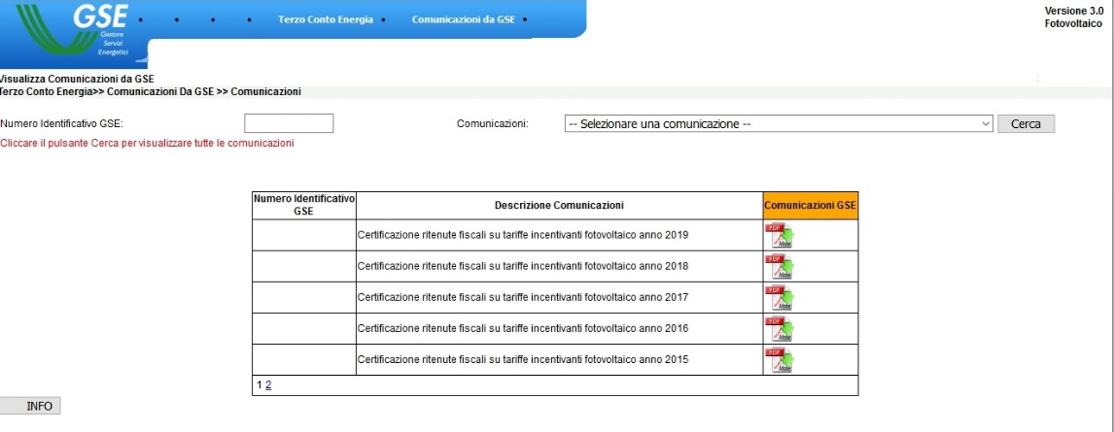Open the 2019 certification PDF icon

[x=780, y=236]
